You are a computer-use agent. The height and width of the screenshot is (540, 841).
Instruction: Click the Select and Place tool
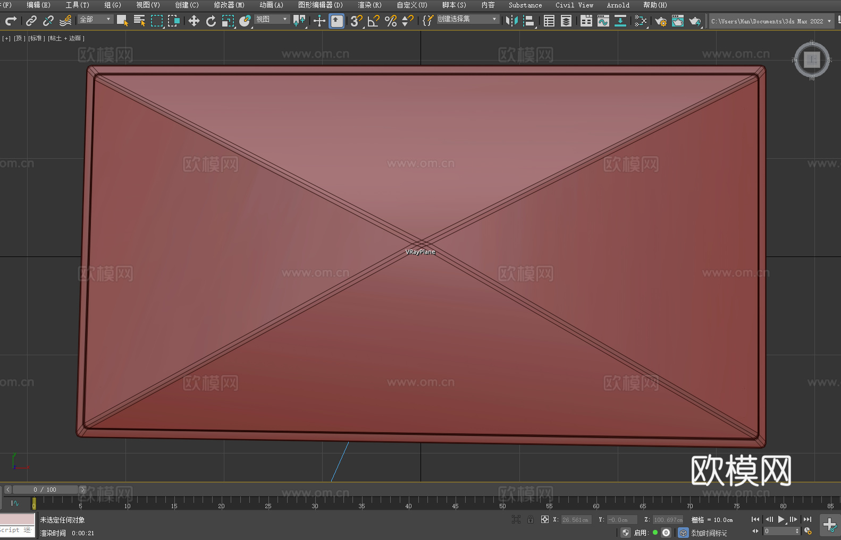pyautogui.click(x=245, y=21)
